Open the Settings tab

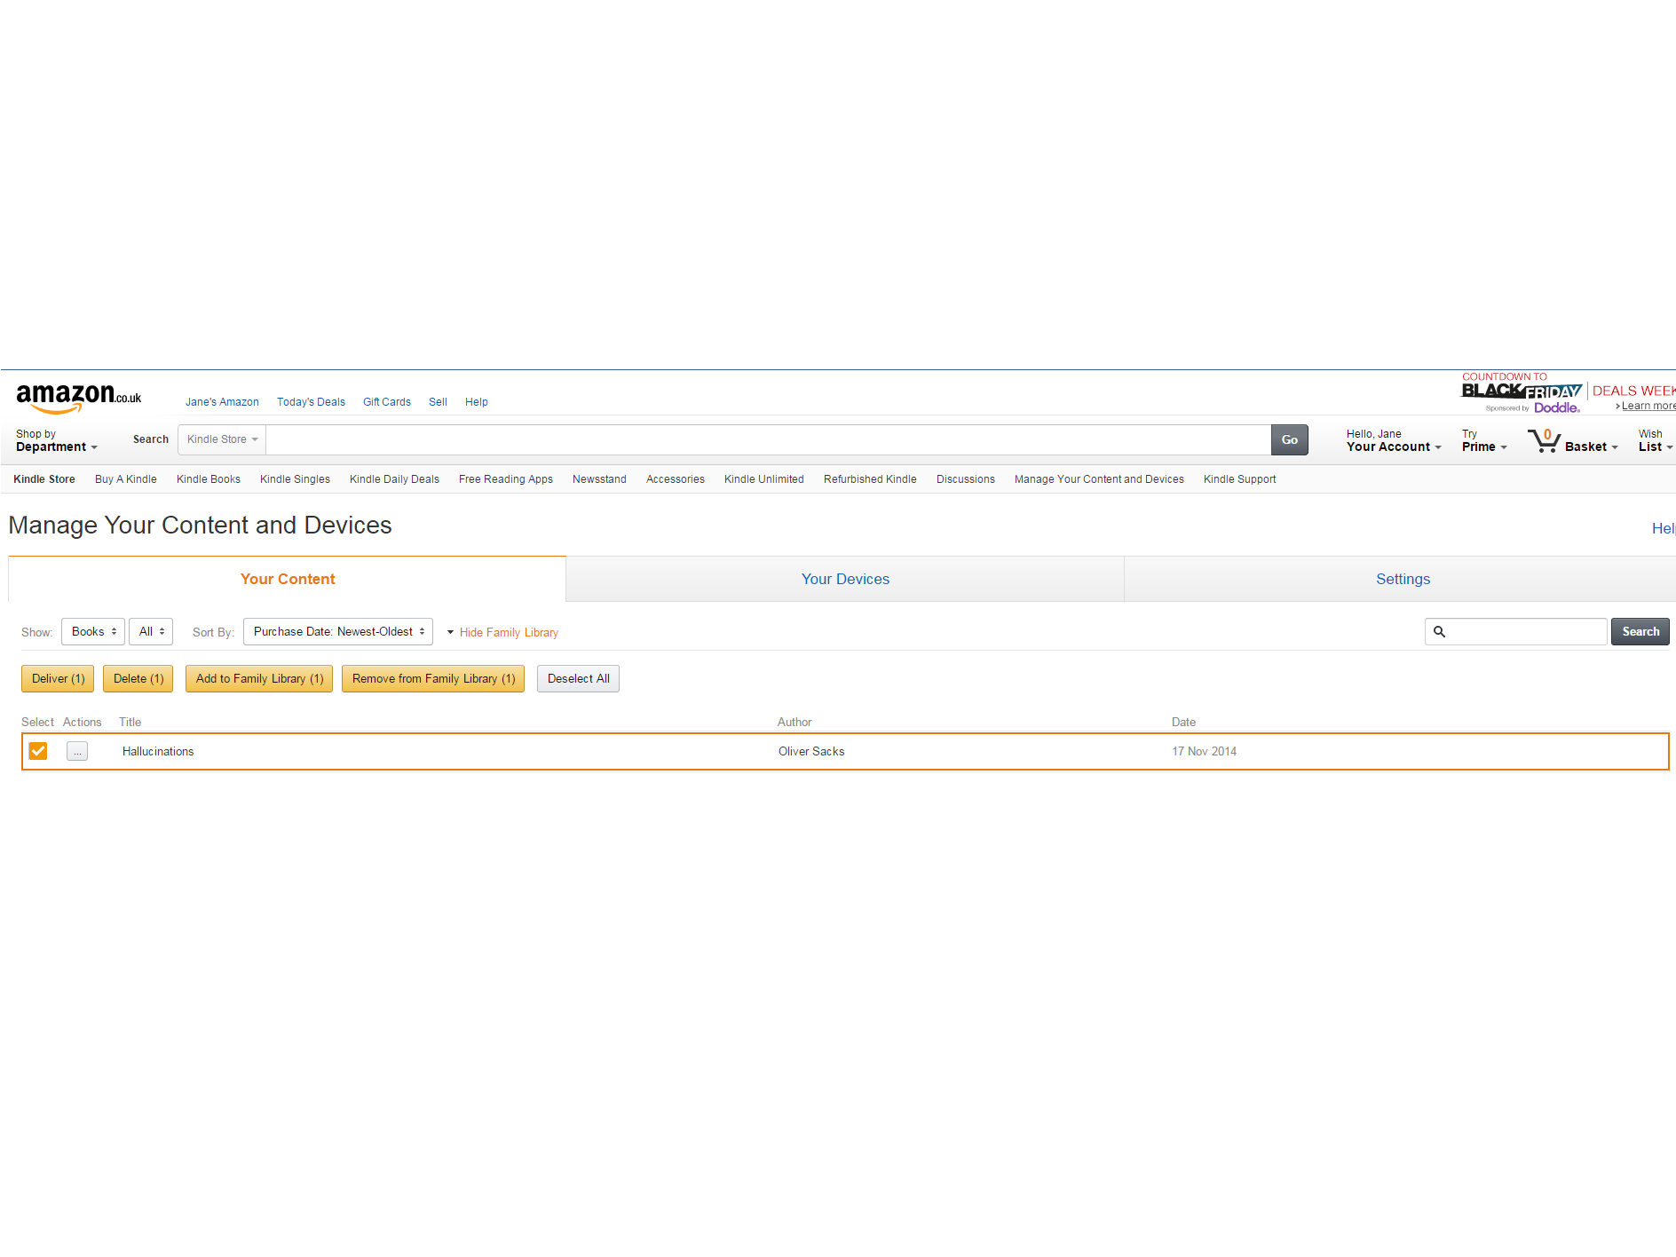click(1403, 579)
